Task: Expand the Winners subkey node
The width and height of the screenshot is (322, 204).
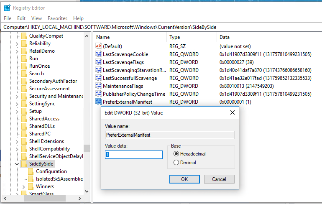Action: (23, 187)
